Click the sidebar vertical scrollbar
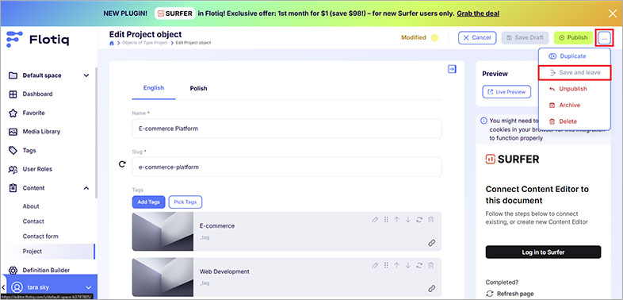Image resolution: width=623 pixels, height=300 pixels. click(x=95, y=133)
